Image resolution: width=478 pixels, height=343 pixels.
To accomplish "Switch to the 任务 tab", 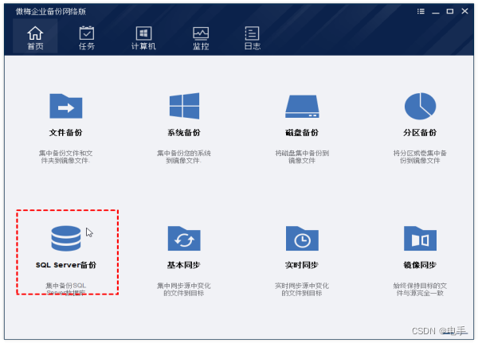I will click(87, 37).
